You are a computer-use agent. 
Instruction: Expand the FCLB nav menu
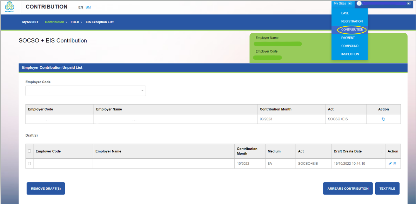[x=76, y=22]
